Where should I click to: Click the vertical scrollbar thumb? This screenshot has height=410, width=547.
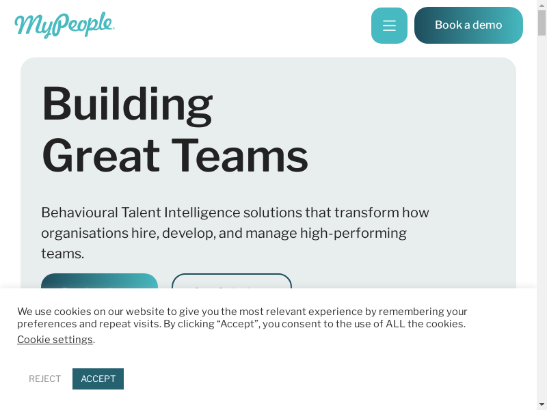(x=542, y=23)
